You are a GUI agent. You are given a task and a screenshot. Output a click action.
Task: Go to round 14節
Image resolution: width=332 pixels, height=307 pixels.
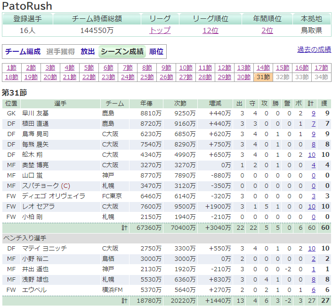point(263,68)
